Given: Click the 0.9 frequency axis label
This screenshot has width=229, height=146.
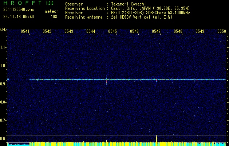Looking at the screenshot, I should (x=3, y=84).
